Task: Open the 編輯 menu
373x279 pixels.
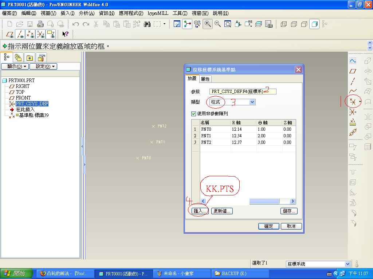Action: coord(28,13)
